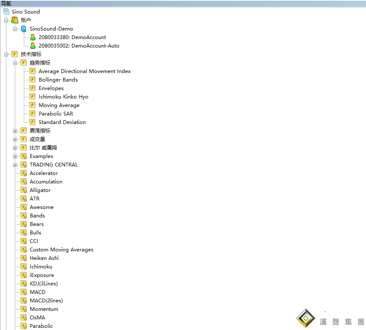Select the Ichimoku custom indicator
The width and height of the screenshot is (366, 330).
(41, 267)
